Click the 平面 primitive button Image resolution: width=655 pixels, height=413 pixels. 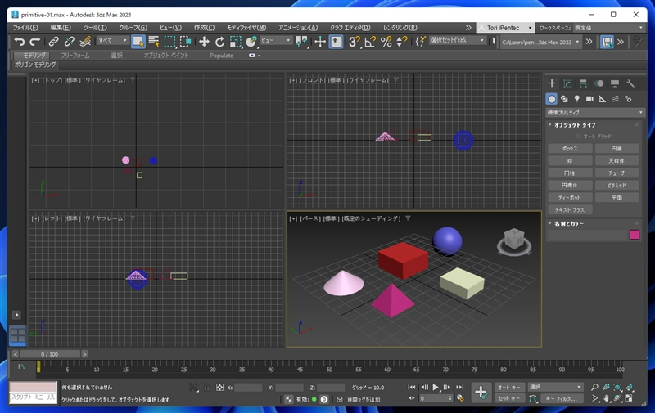click(x=617, y=197)
